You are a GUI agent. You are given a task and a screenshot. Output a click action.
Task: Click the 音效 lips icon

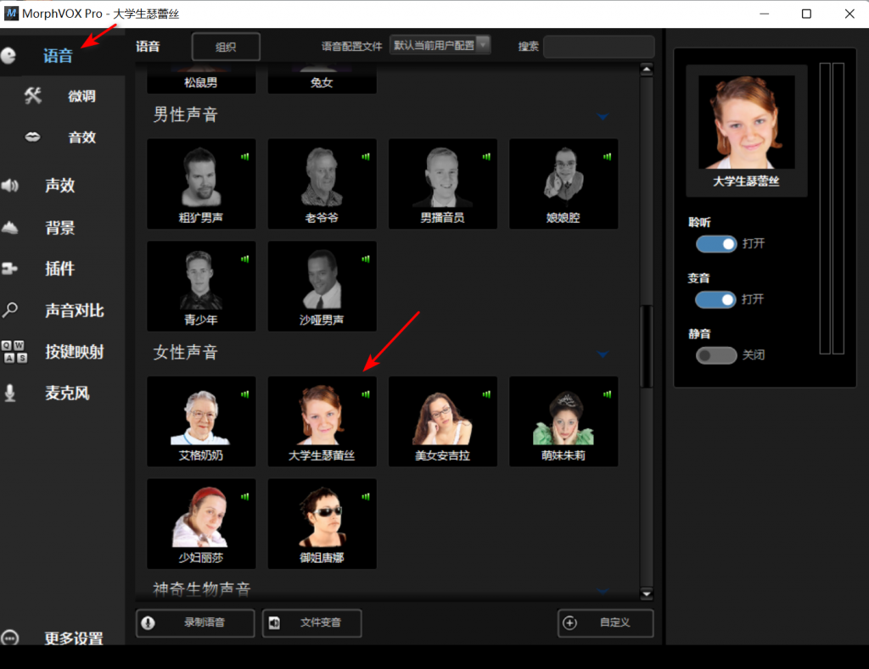[x=33, y=137]
